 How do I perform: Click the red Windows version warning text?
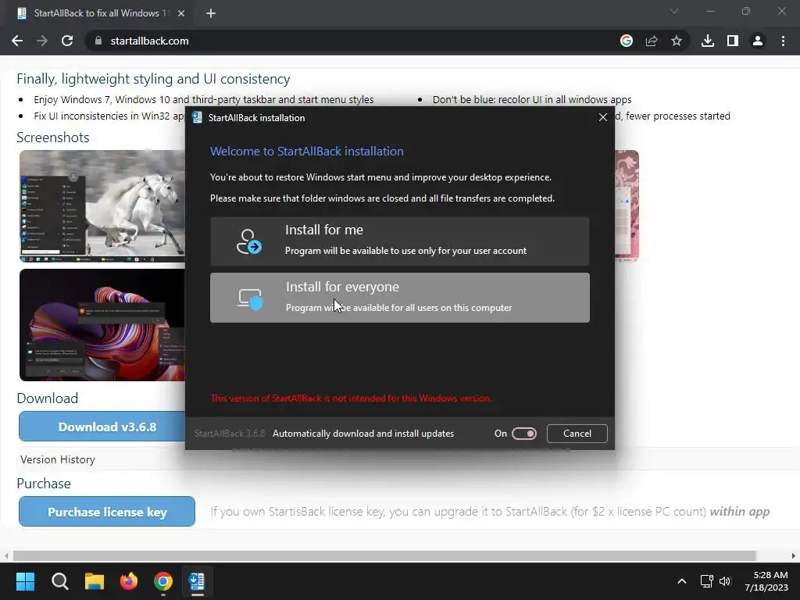click(x=351, y=398)
